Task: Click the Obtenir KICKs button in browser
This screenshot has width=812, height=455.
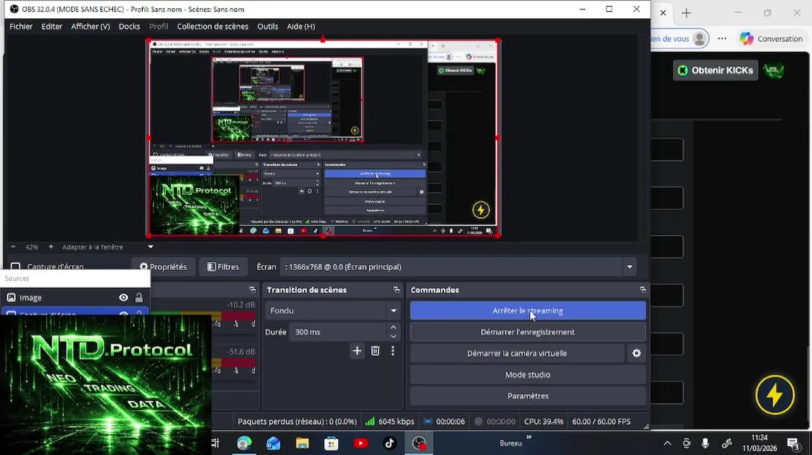Action: point(715,70)
